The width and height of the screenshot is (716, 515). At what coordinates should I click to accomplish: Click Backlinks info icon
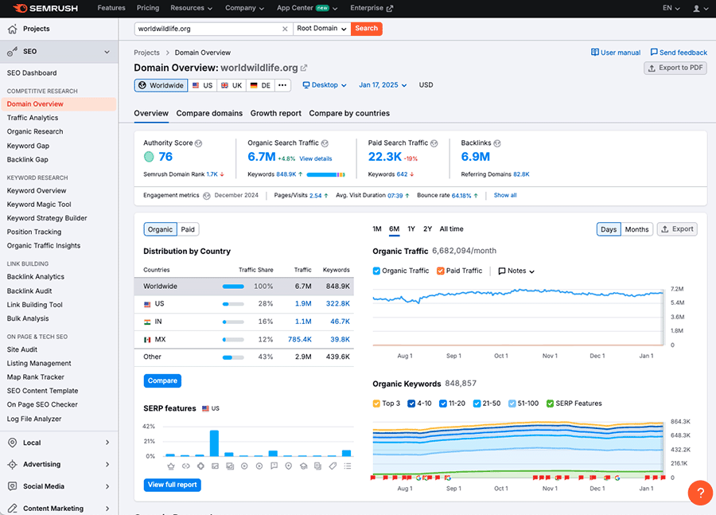(x=496, y=143)
